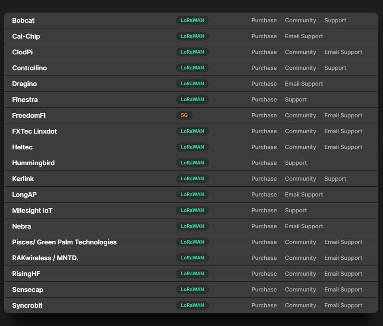
Task: Click Purchase in the ClodPi row
Action: [x=264, y=52]
